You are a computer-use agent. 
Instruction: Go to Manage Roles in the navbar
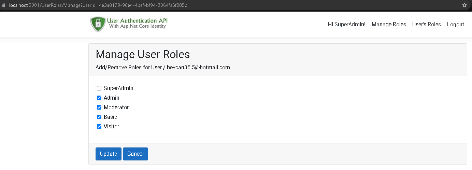coord(389,24)
